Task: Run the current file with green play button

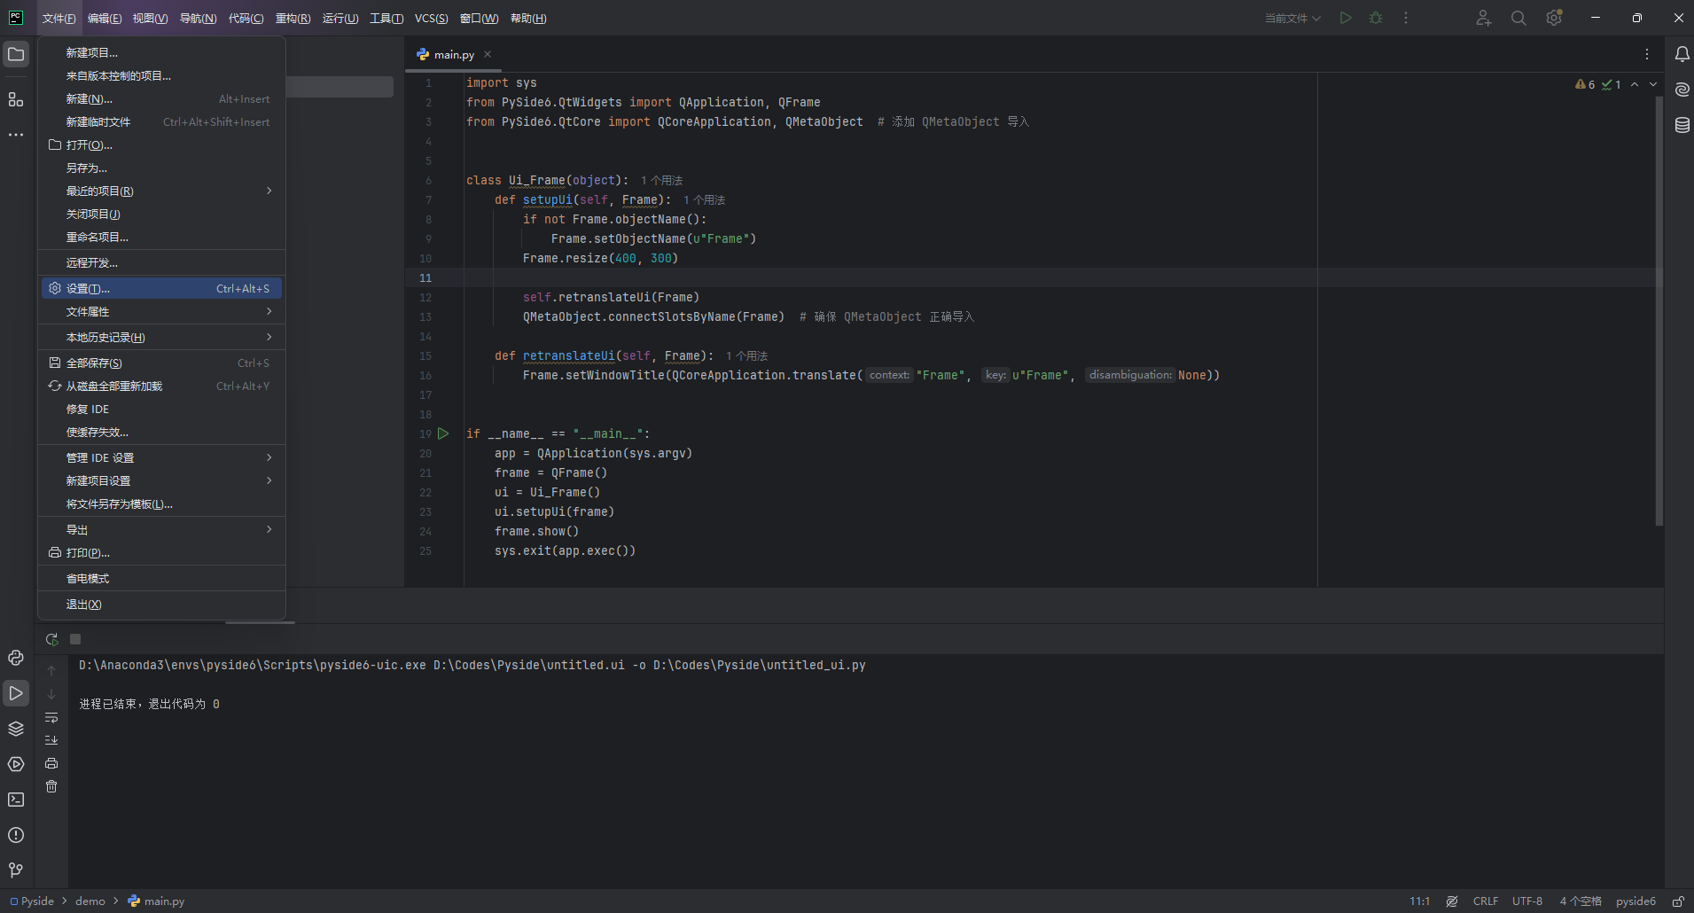Action: point(1346,18)
